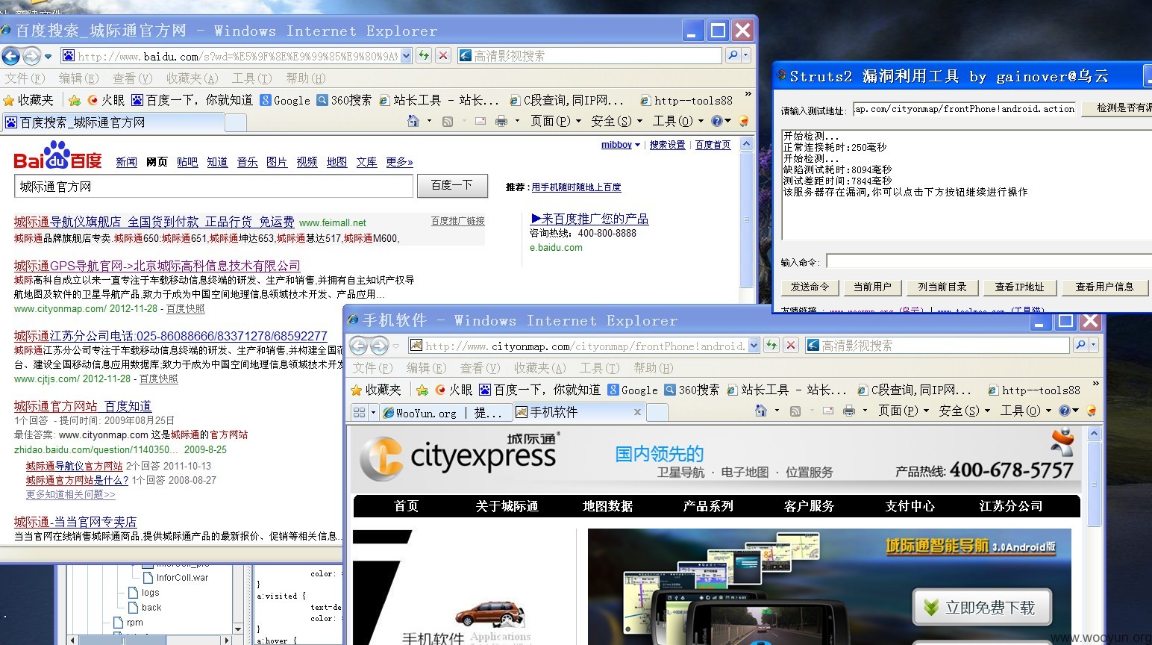1152x645 pixels.
Task: Open the home icon in front IE toolbar
Action: (x=761, y=411)
